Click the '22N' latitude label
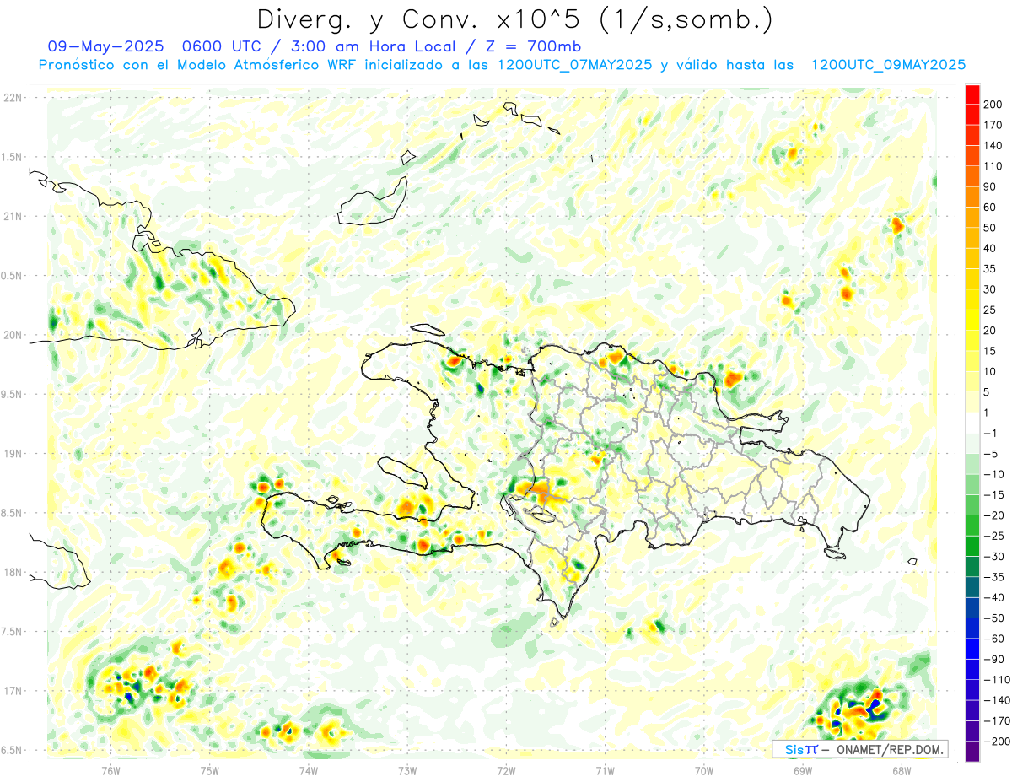The height and width of the screenshot is (782, 1012). point(12,98)
